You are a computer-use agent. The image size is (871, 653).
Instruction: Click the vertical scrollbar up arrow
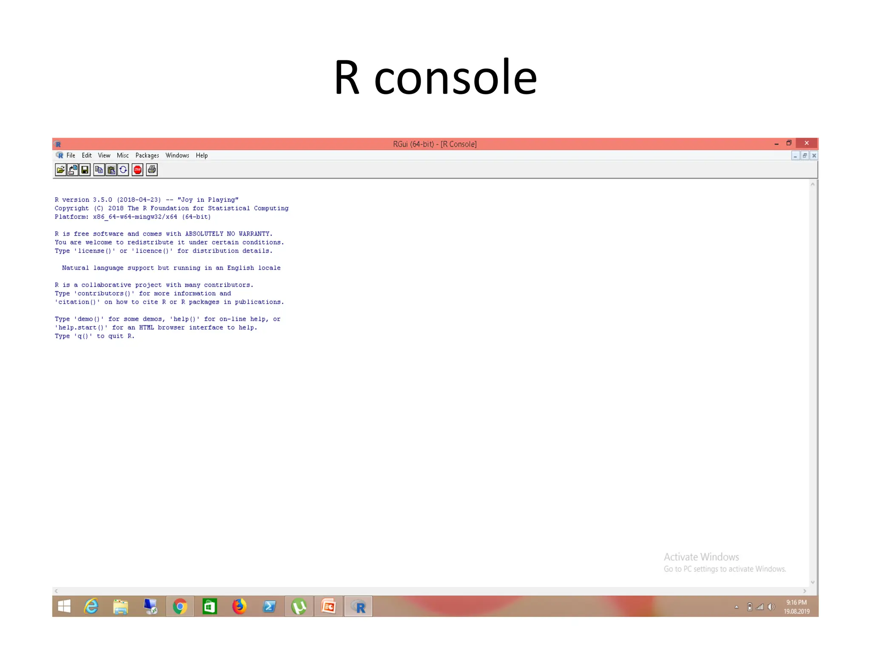(813, 185)
